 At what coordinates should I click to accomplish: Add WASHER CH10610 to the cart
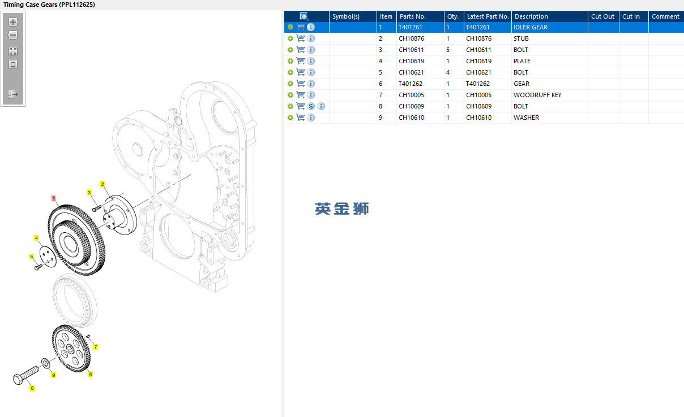pos(301,118)
